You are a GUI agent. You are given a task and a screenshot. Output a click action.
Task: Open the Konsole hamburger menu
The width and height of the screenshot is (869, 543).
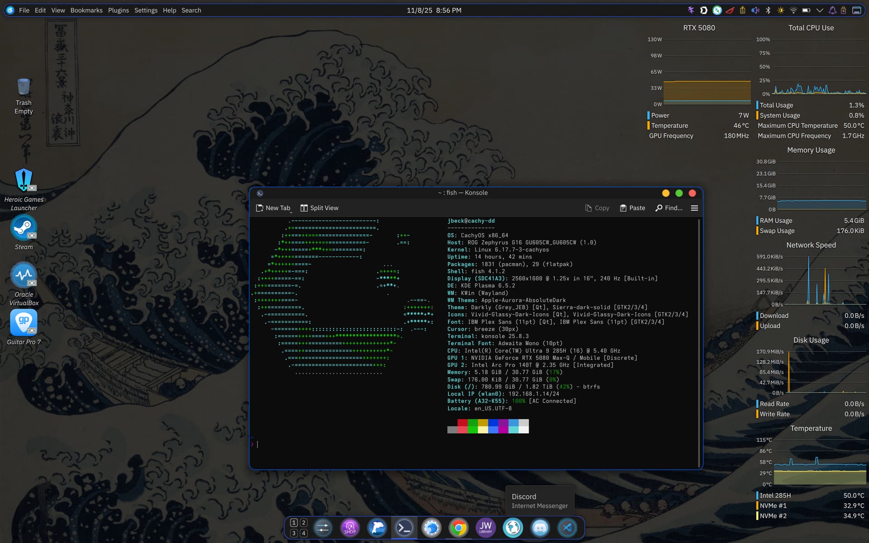click(694, 208)
